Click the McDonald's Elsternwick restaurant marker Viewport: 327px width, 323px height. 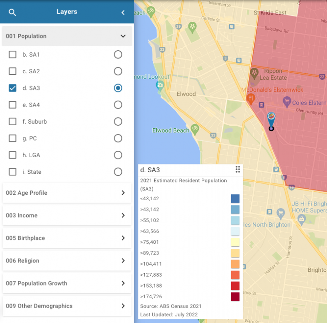pyautogui.click(x=251, y=99)
